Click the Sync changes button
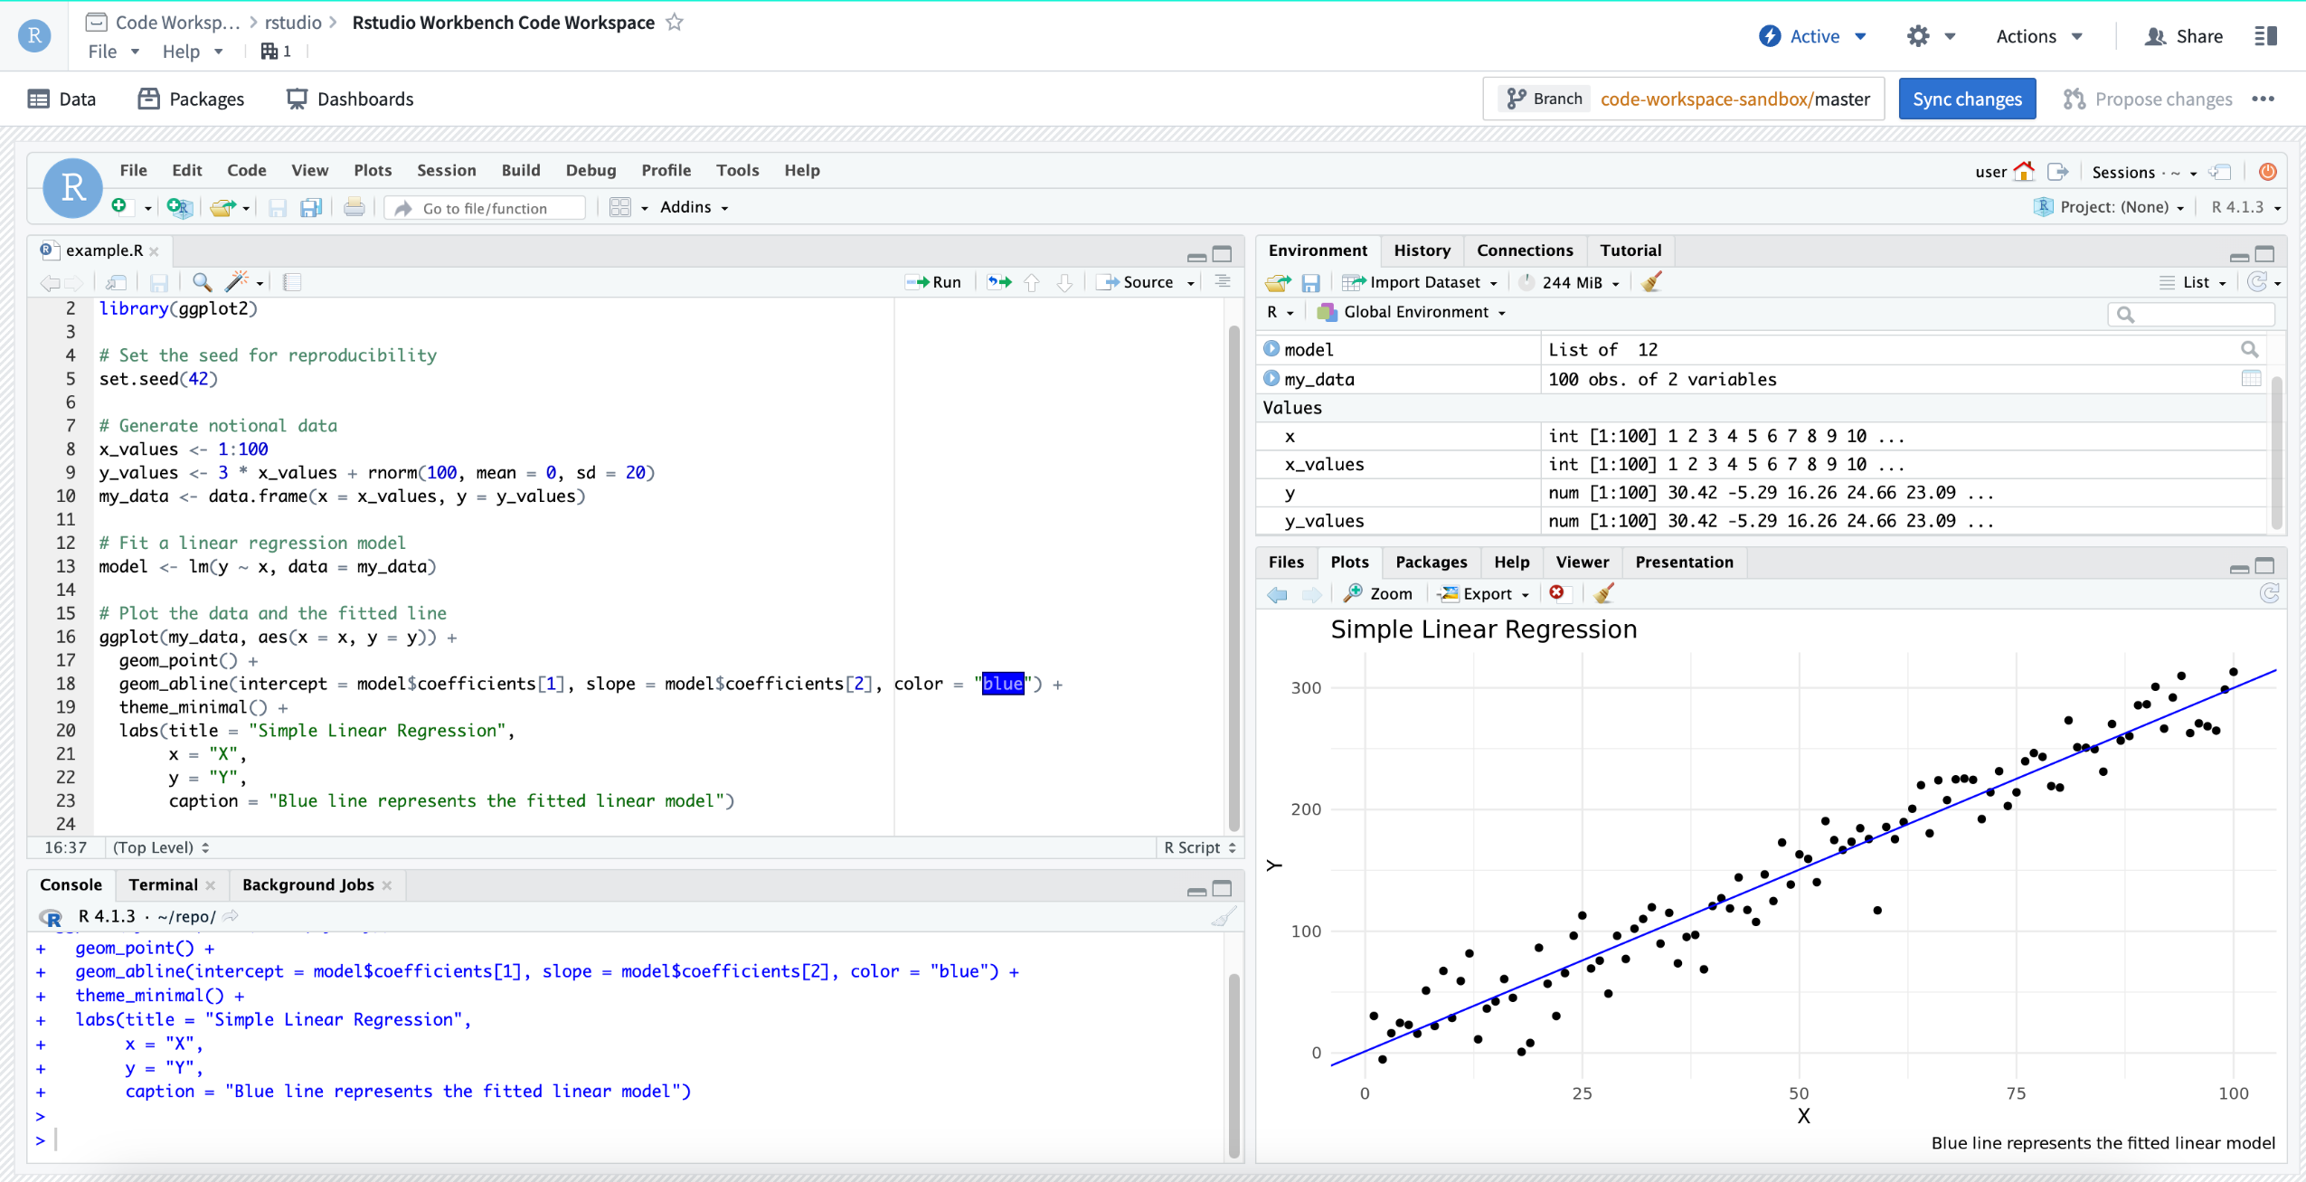 (1967, 99)
